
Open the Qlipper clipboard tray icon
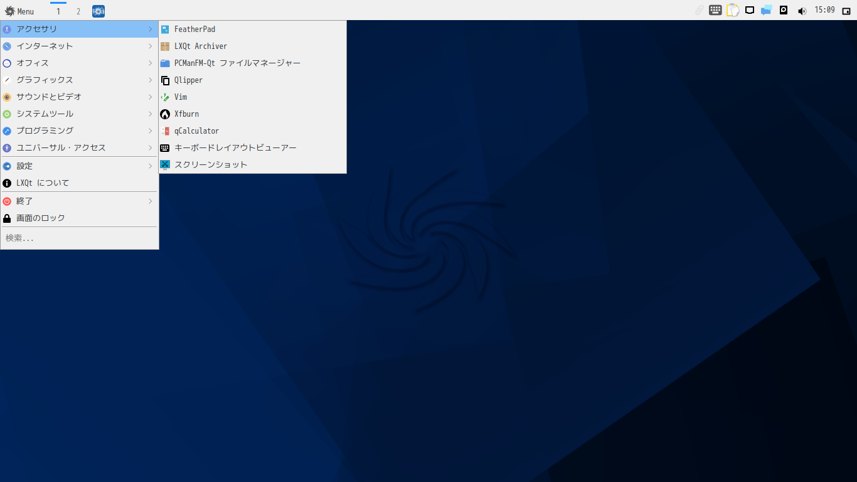733,10
